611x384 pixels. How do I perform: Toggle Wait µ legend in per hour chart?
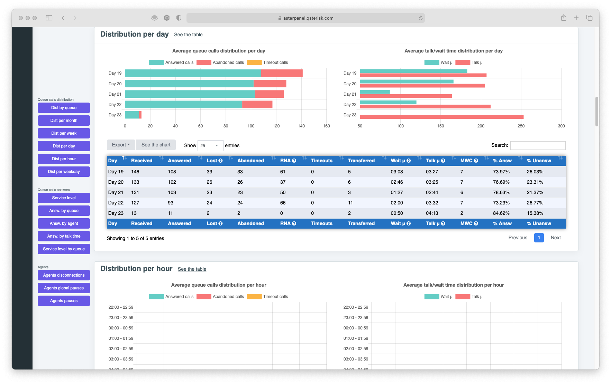tap(438, 297)
